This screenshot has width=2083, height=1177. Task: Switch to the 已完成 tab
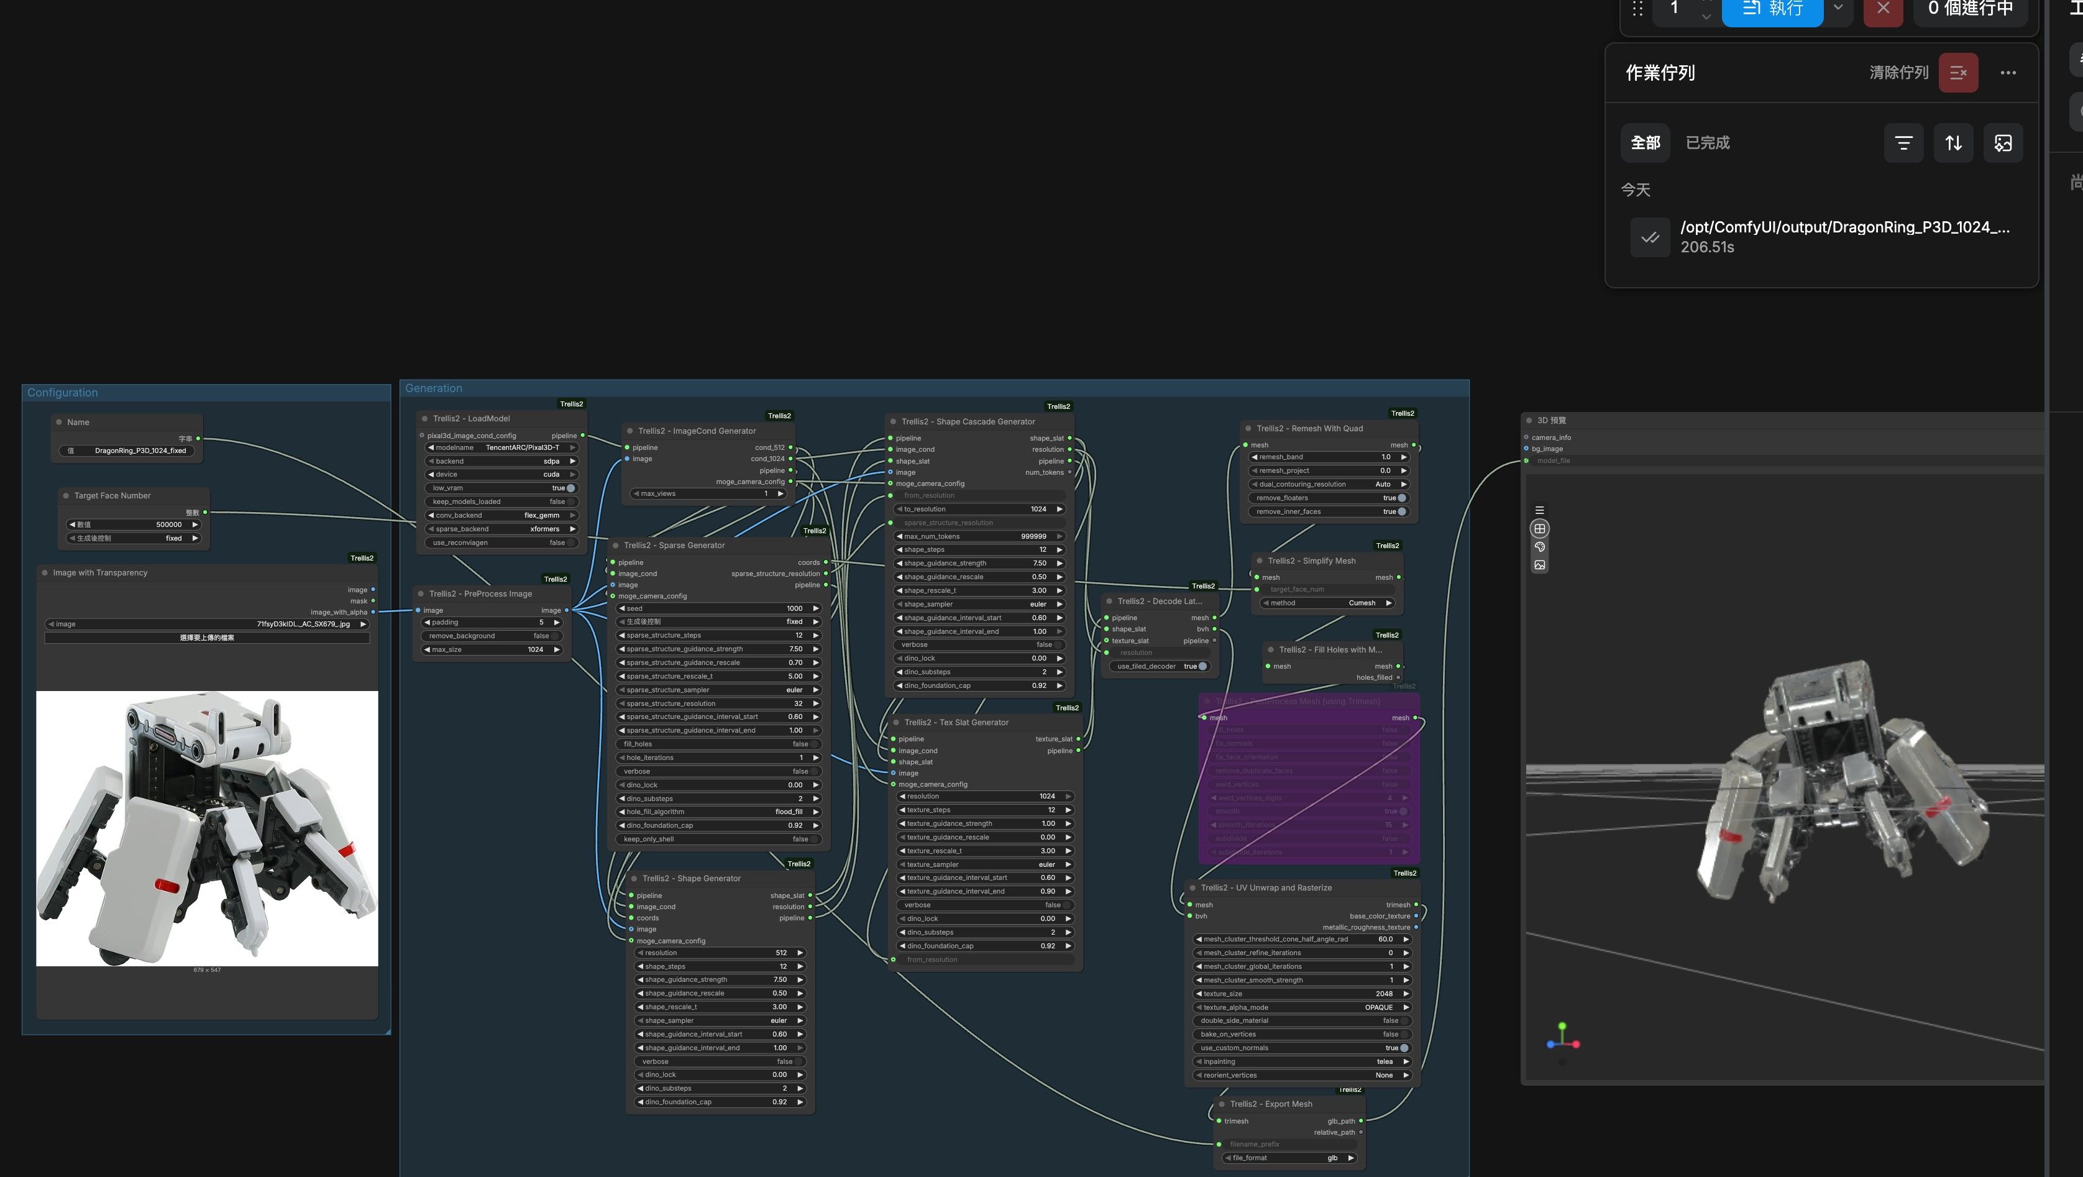point(1708,143)
